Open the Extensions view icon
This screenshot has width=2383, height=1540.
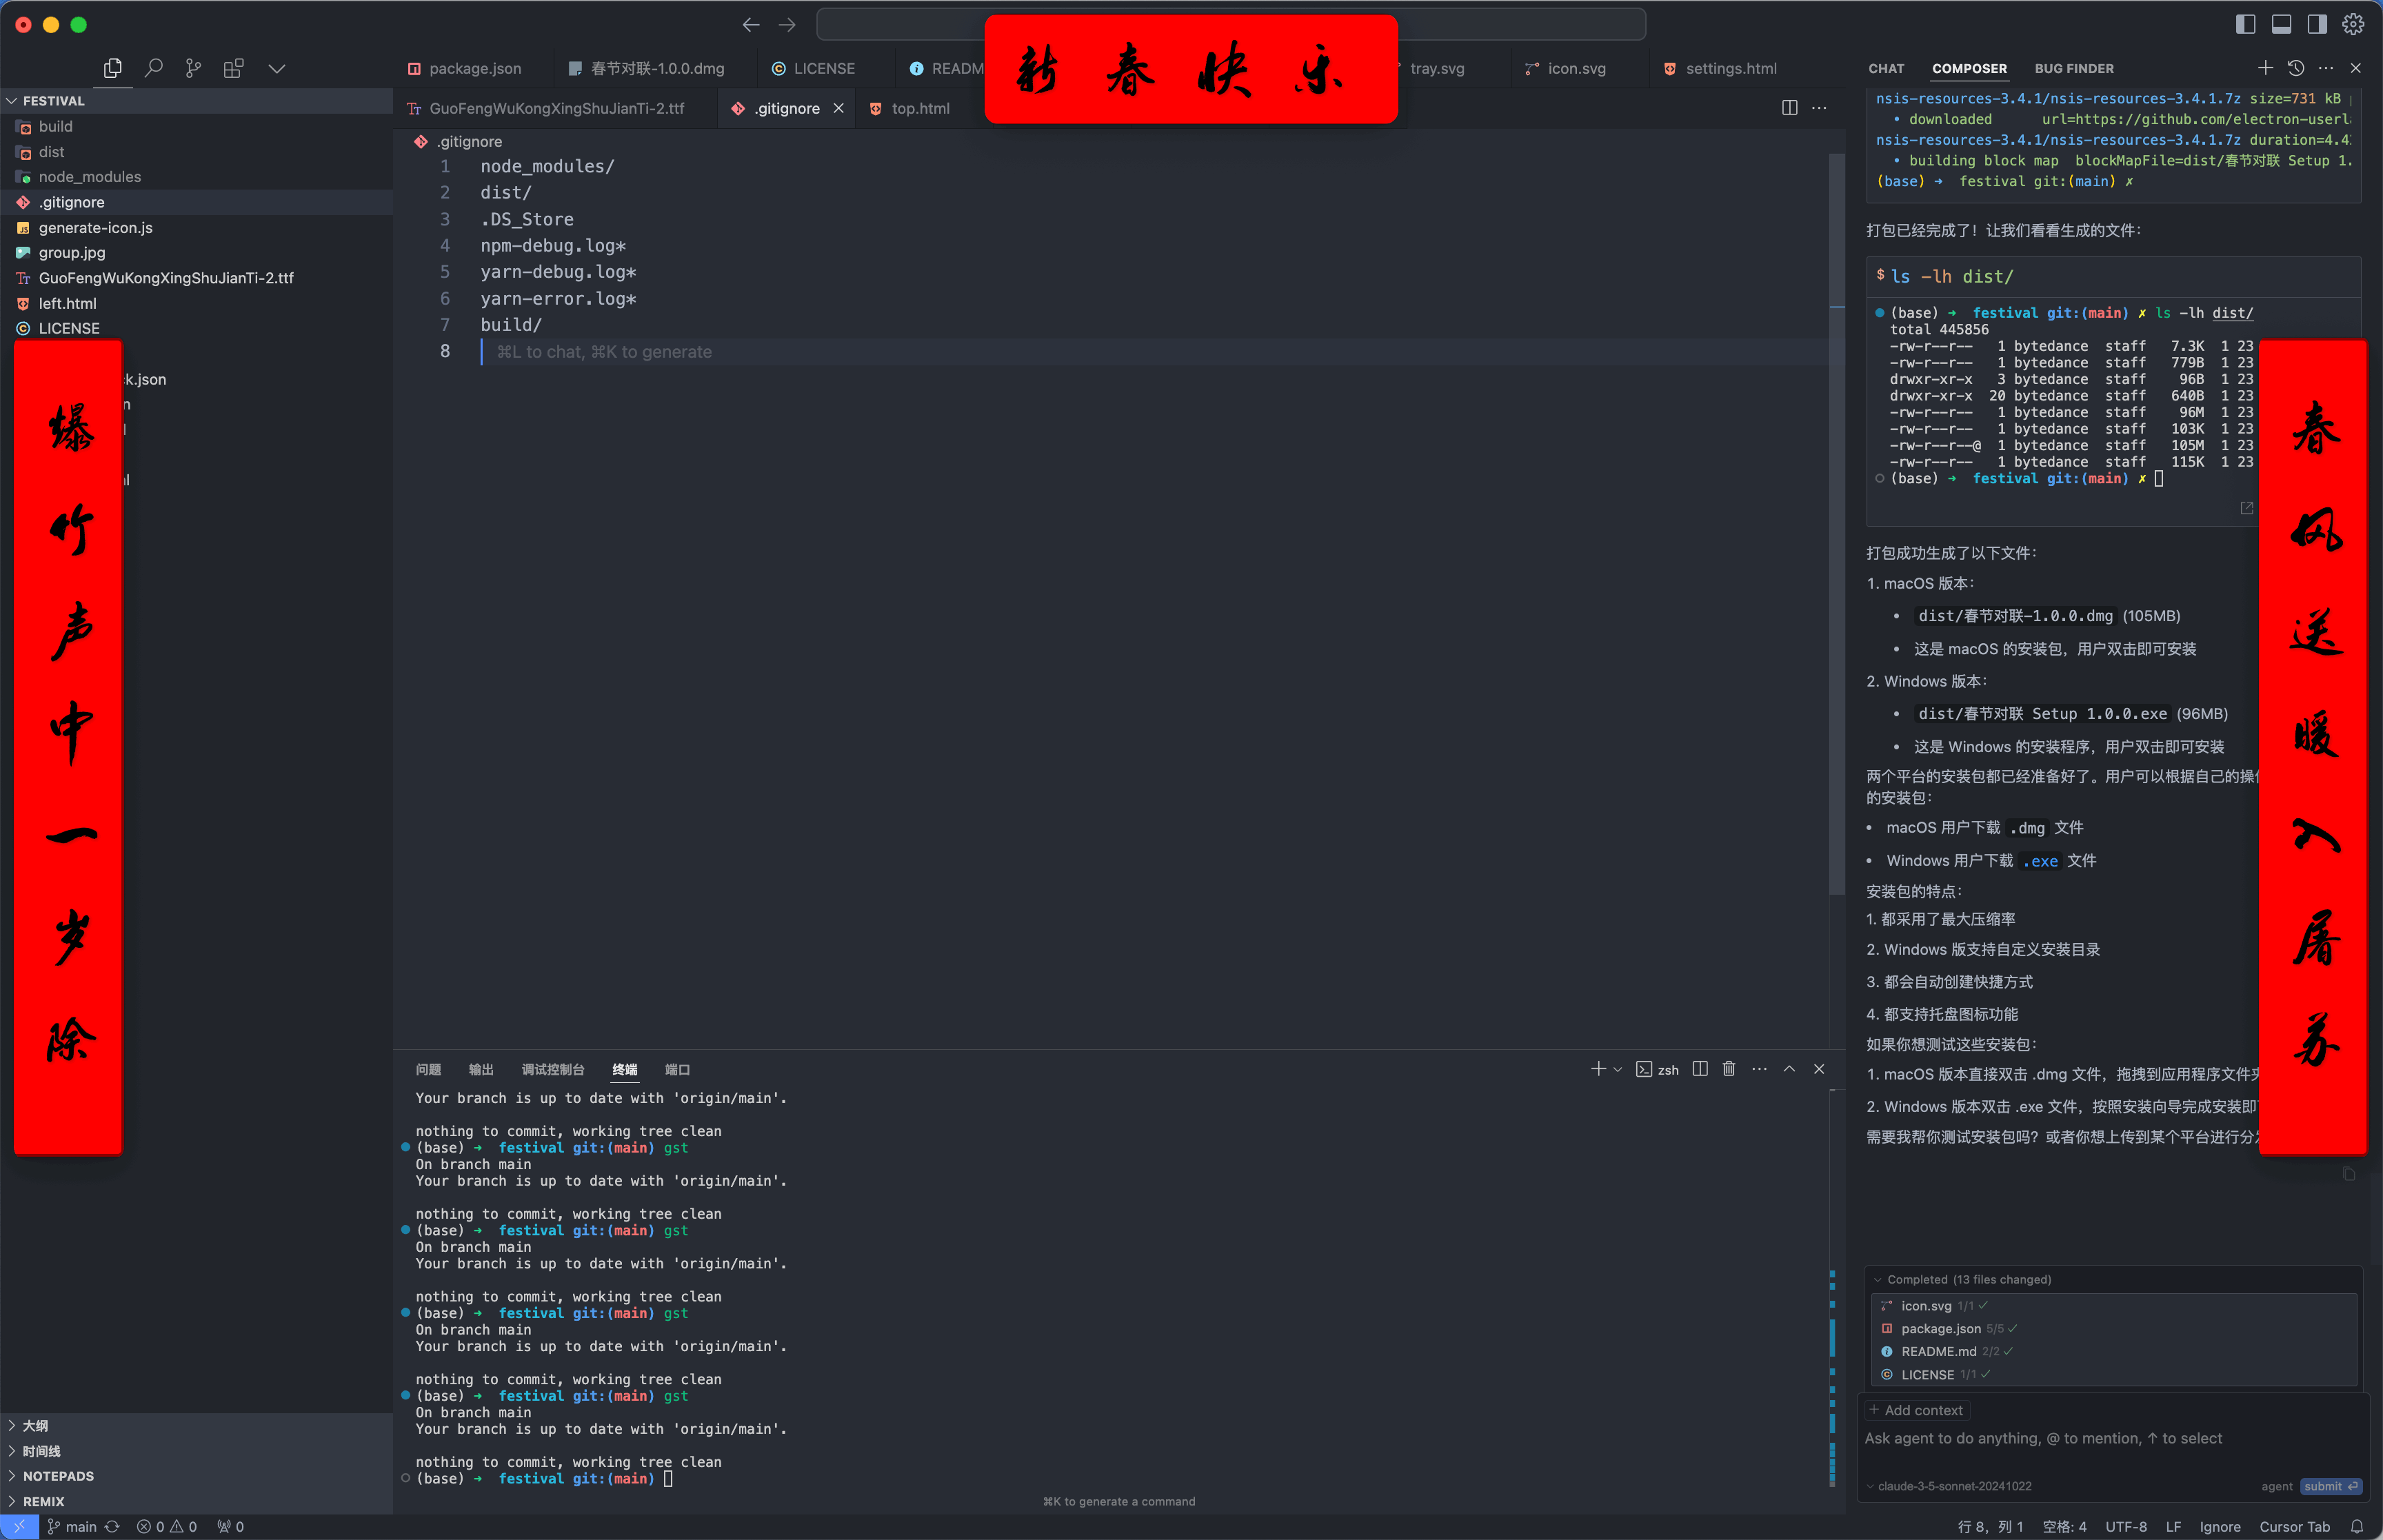pos(233,68)
